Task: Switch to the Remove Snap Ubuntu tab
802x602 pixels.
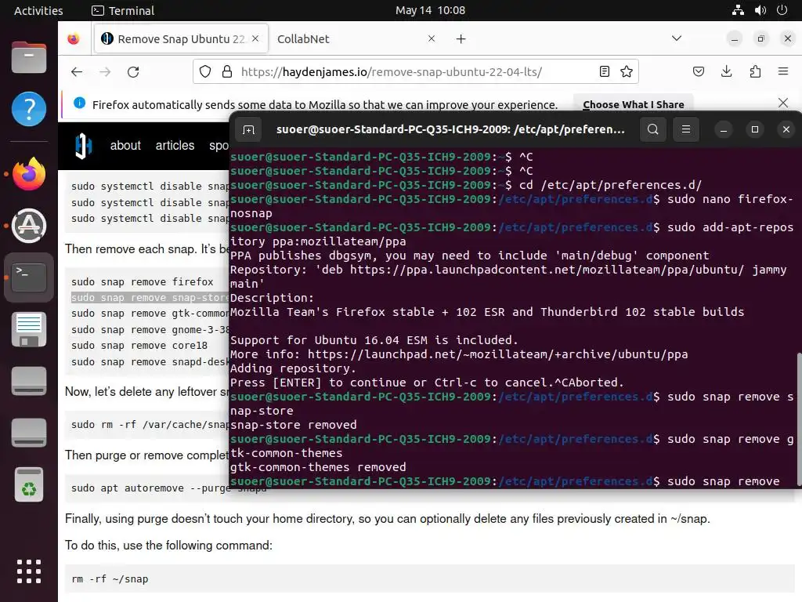Action: coord(181,39)
